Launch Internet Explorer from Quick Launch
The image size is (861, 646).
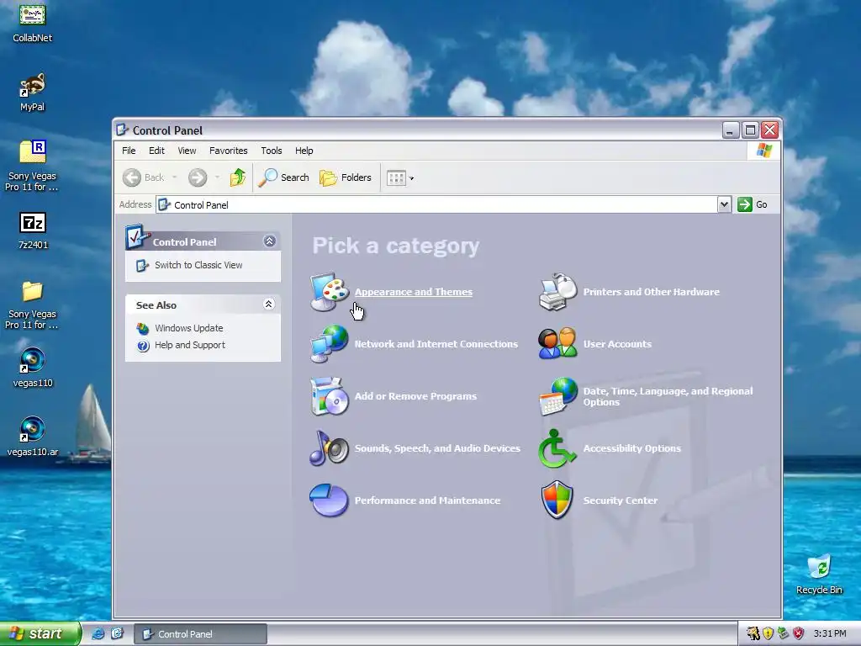(x=98, y=633)
